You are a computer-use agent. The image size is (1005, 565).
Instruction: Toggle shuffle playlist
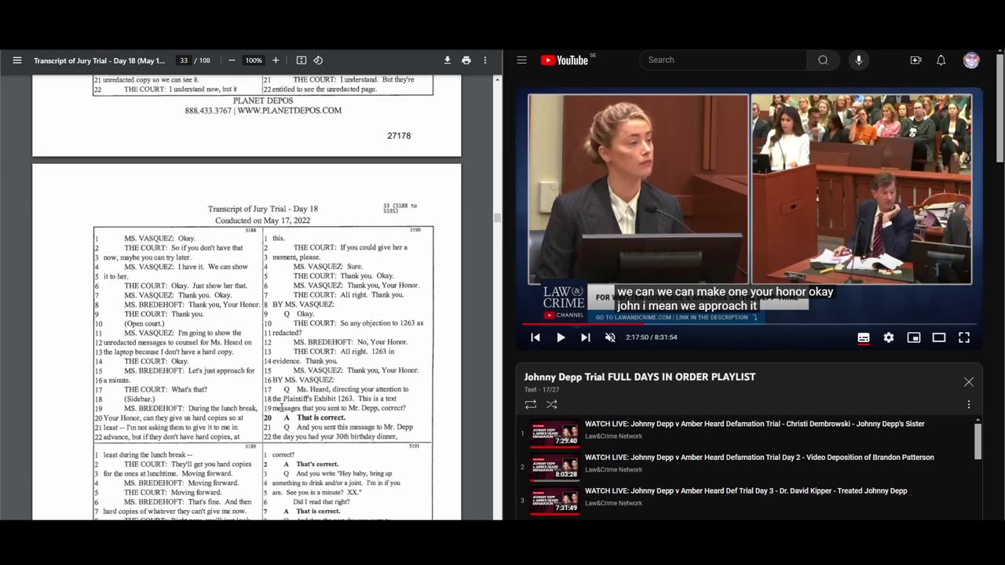click(x=551, y=404)
